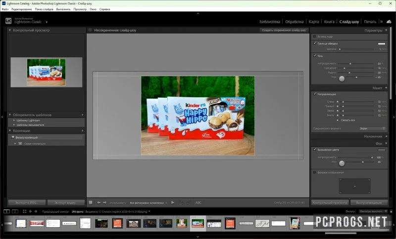Click the shadow angle dial knob
This screenshot has width=396, height=239.
coord(342,79)
